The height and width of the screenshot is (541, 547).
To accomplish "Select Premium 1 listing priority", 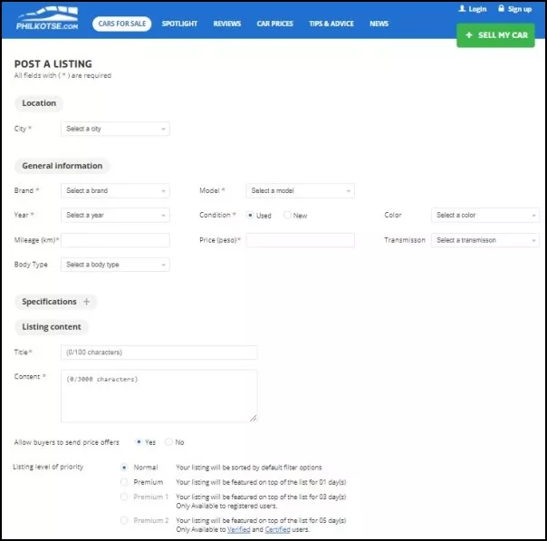I will coord(124,497).
